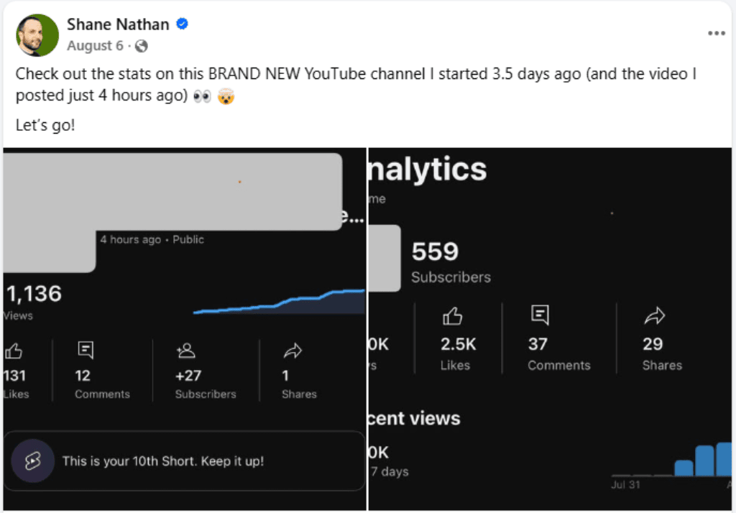Click the Shorts logo icon in notification

[x=32, y=461]
